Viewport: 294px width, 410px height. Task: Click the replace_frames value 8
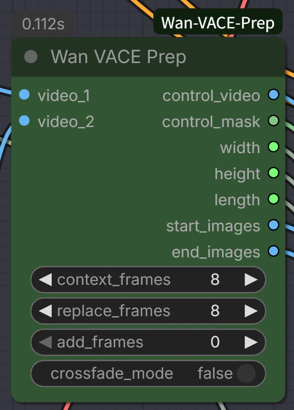(x=215, y=311)
